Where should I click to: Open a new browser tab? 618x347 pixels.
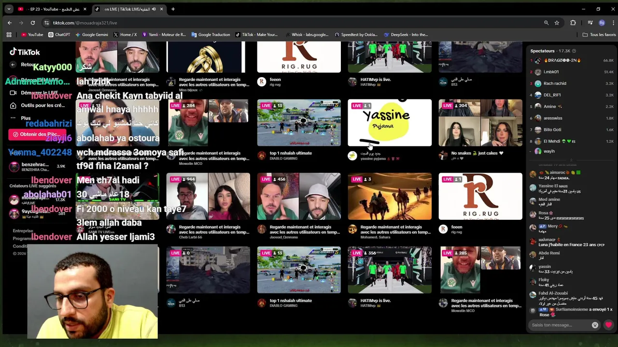pos(173,9)
